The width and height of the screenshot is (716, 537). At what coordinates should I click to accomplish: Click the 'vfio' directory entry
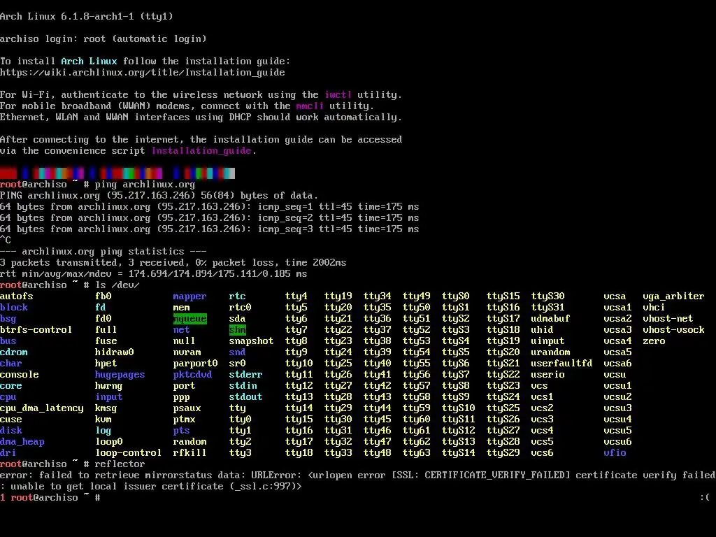[x=615, y=453]
